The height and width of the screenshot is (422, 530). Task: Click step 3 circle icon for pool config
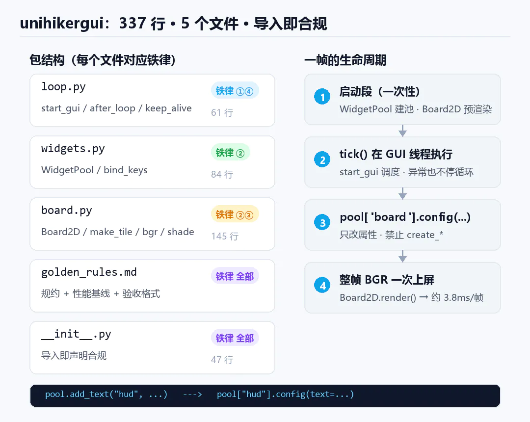tap(322, 222)
